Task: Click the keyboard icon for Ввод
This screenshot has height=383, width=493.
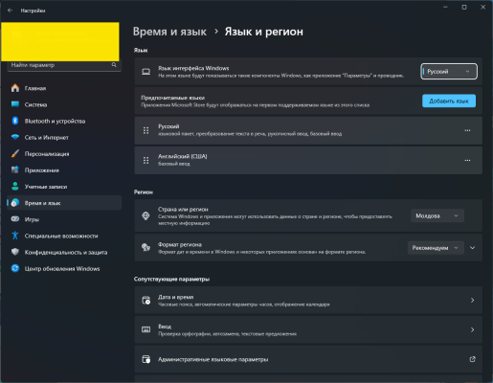Action: (x=146, y=329)
